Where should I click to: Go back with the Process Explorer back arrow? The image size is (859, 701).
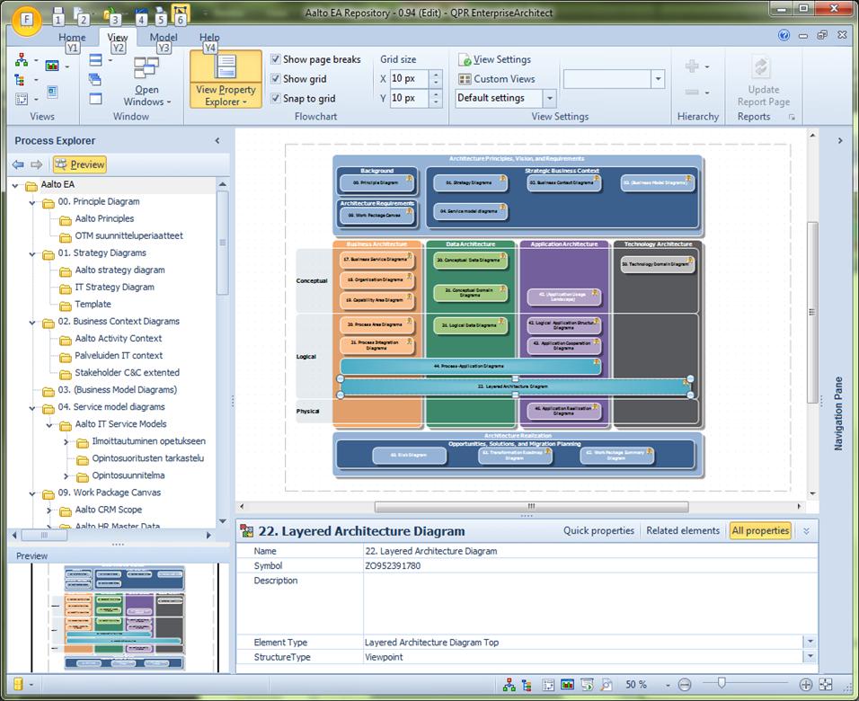(x=18, y=164)
